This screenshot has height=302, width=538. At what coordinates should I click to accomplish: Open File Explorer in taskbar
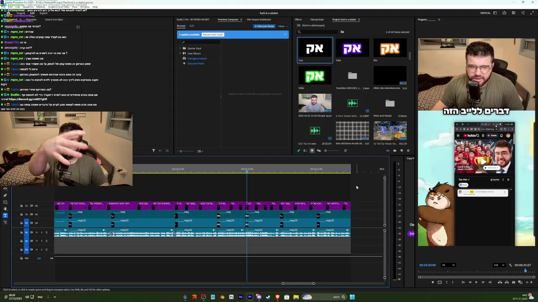[x=296, y=297]
